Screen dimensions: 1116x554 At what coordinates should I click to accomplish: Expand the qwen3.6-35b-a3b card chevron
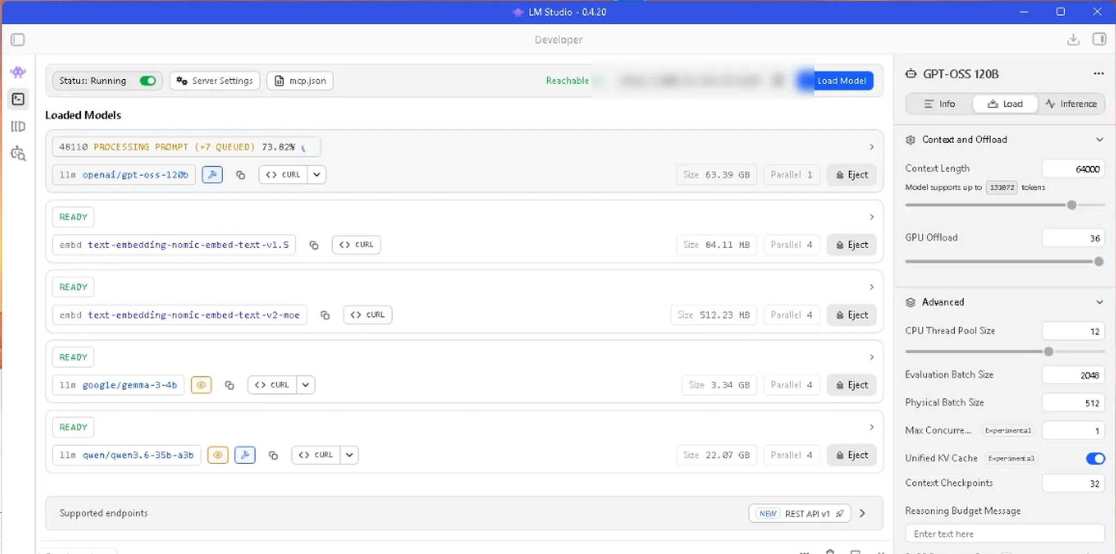pyautogui.click(x=872, y=427)
